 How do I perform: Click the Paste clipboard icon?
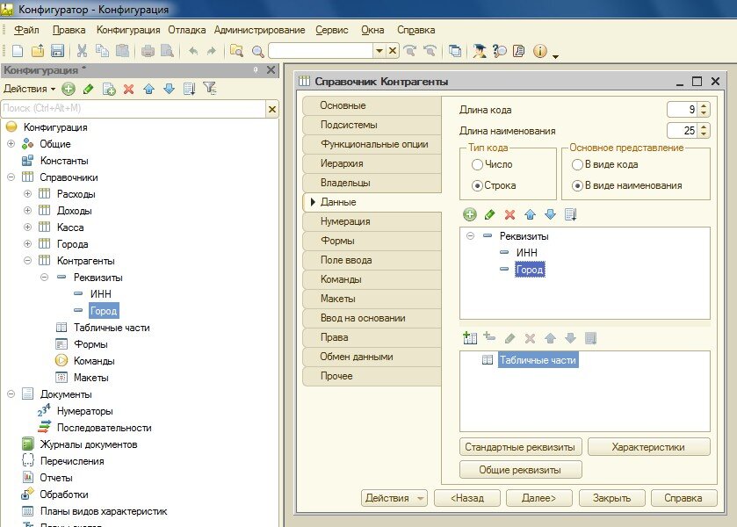coord(122,51)
